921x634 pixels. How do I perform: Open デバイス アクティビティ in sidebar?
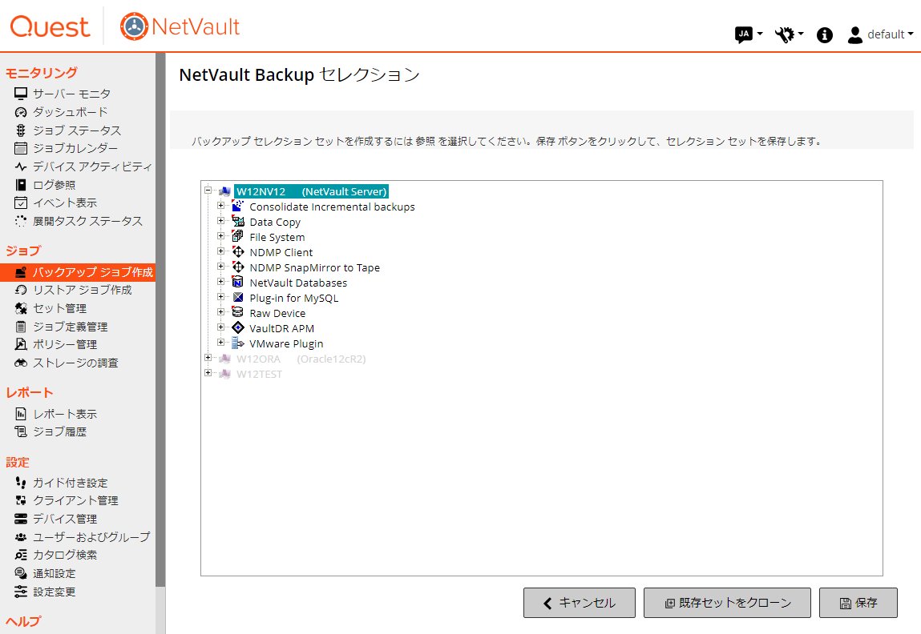coord(91,167)
